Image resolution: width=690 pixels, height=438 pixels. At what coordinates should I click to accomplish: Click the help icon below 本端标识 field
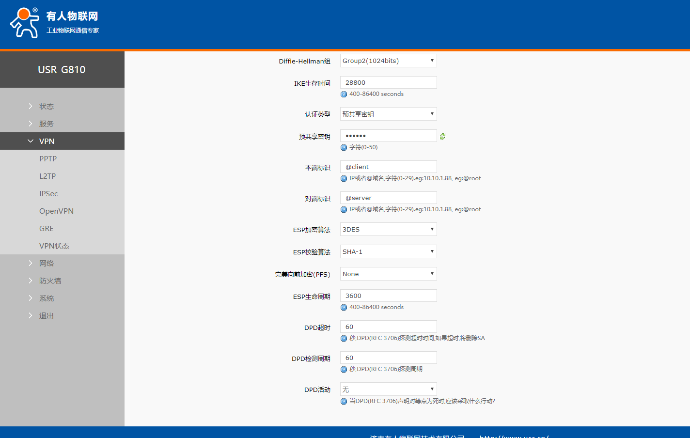(344, 179)
